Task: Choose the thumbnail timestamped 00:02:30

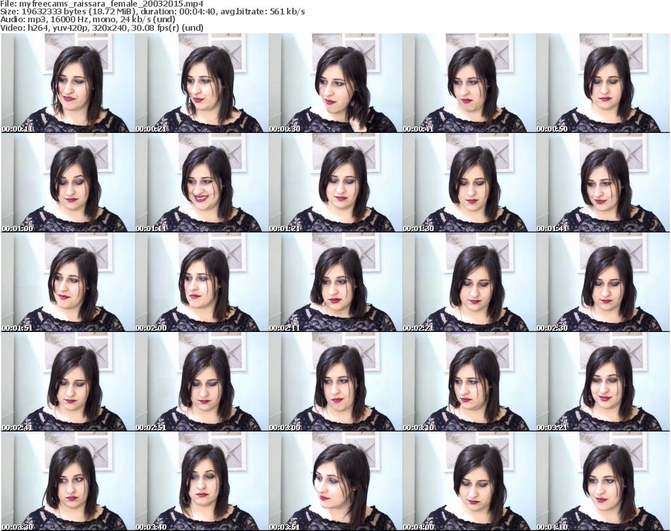Action: 602,282
